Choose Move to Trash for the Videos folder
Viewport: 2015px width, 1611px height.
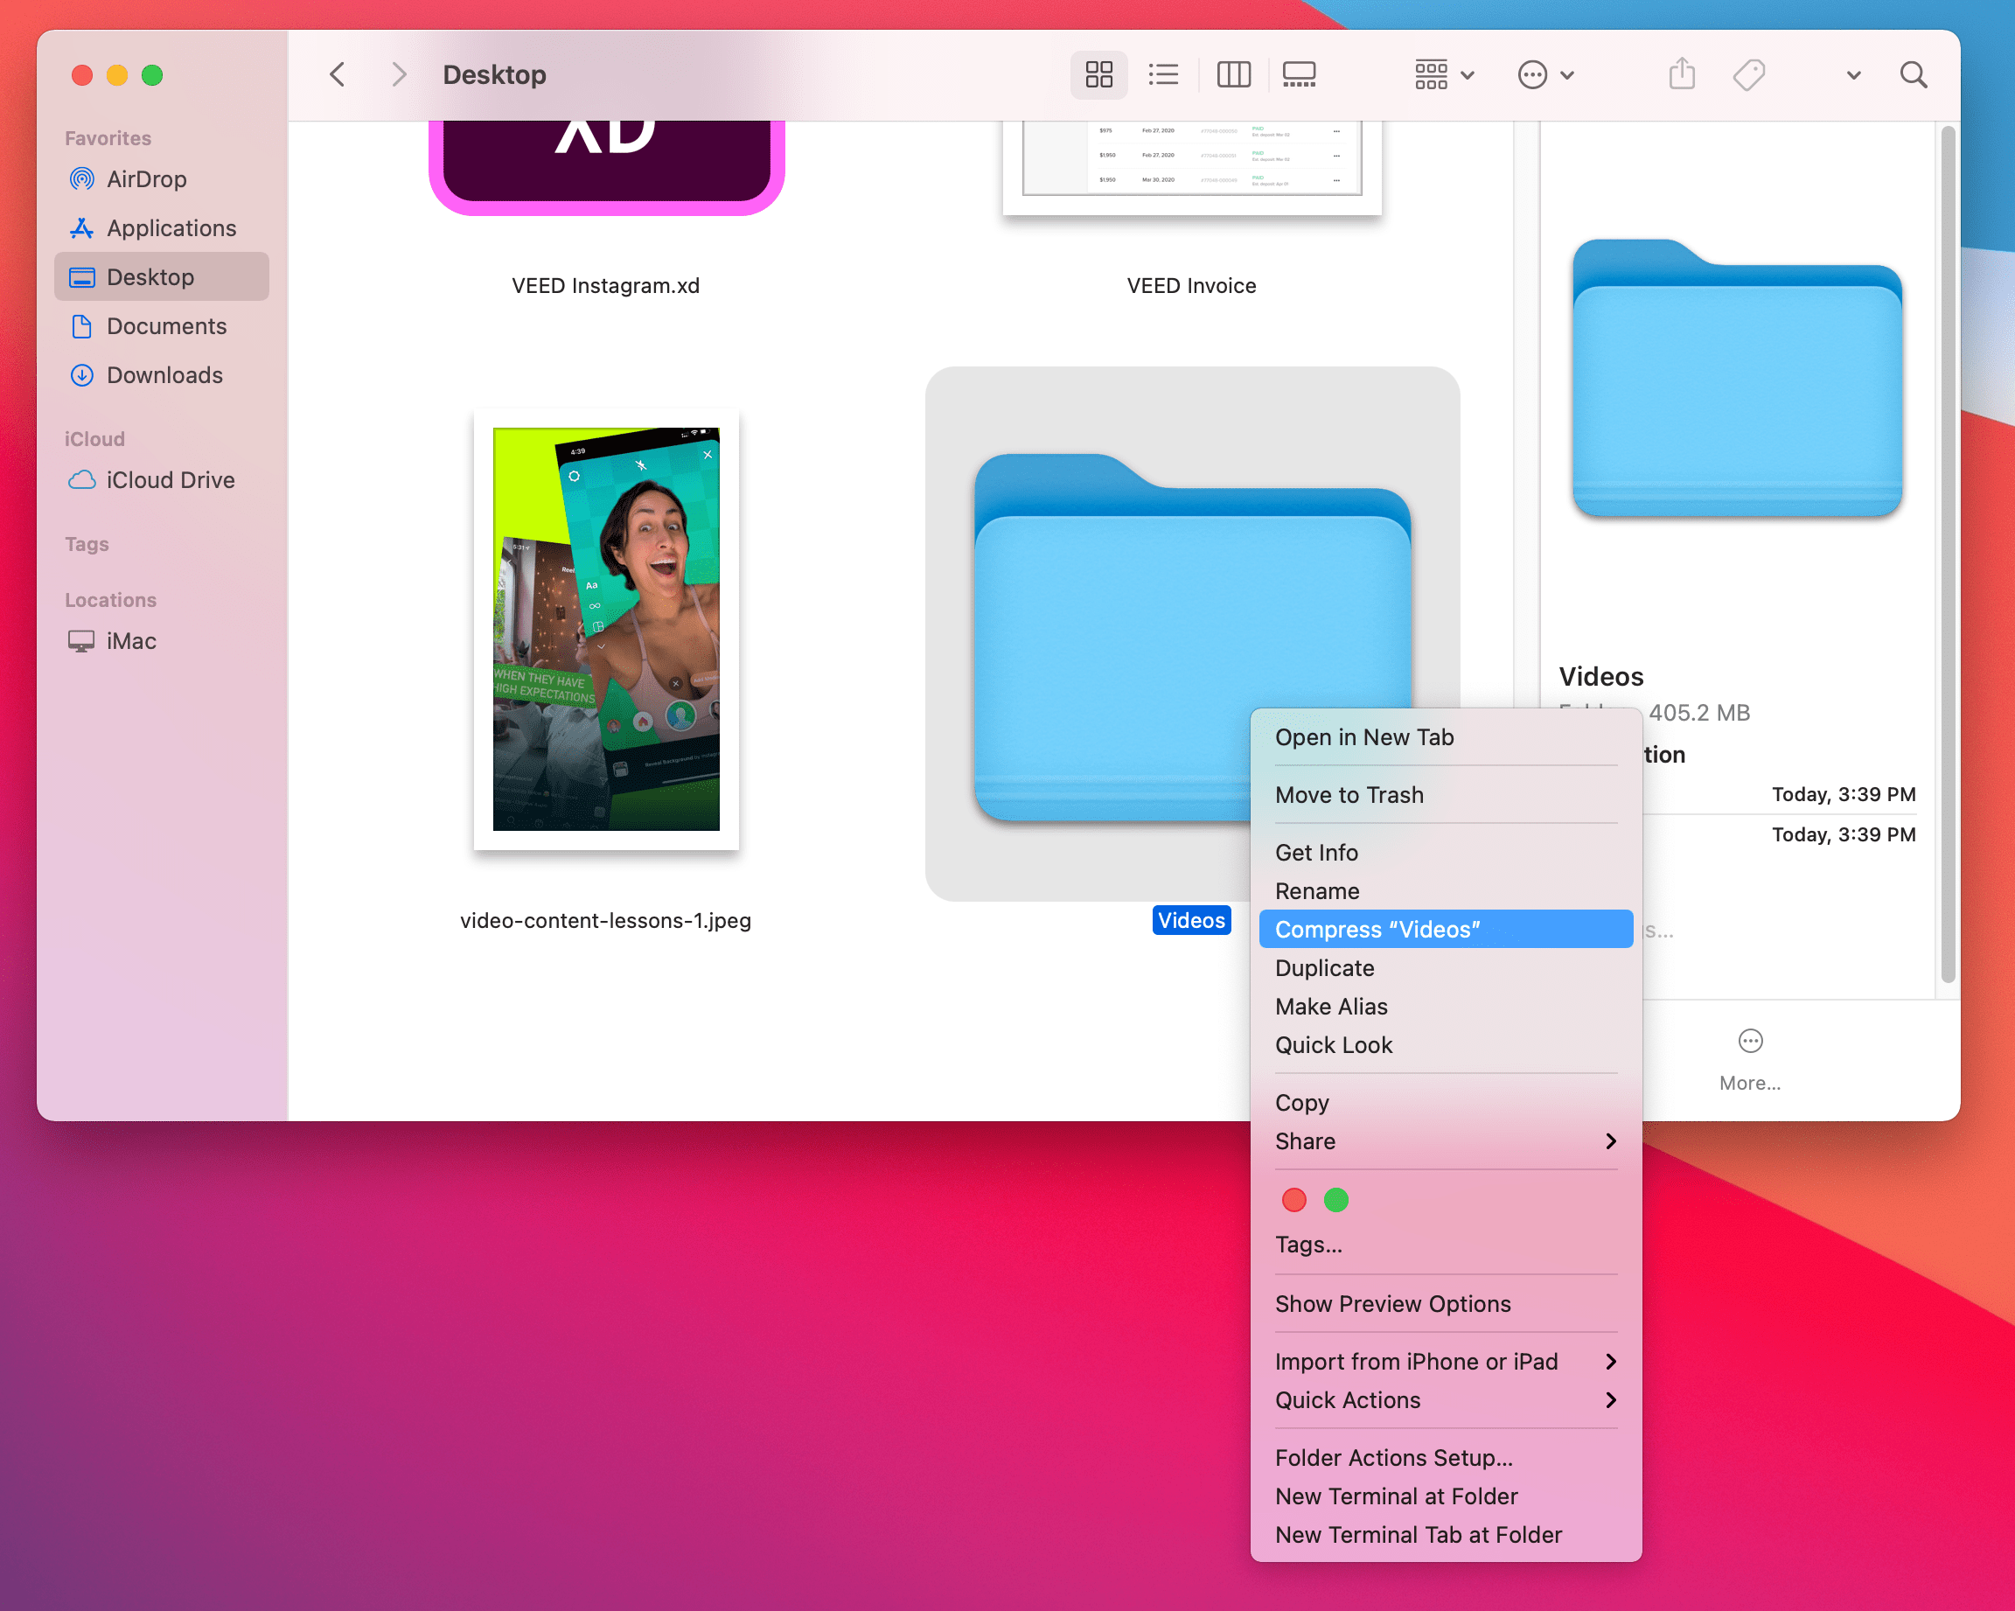pyautogui.click(x=1349, y=794)
